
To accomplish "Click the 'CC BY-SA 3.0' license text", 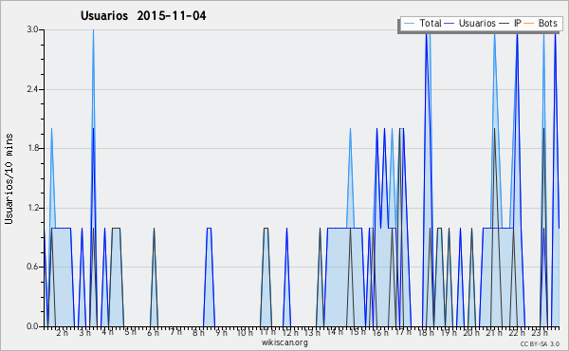I will (x=540, y=344).
